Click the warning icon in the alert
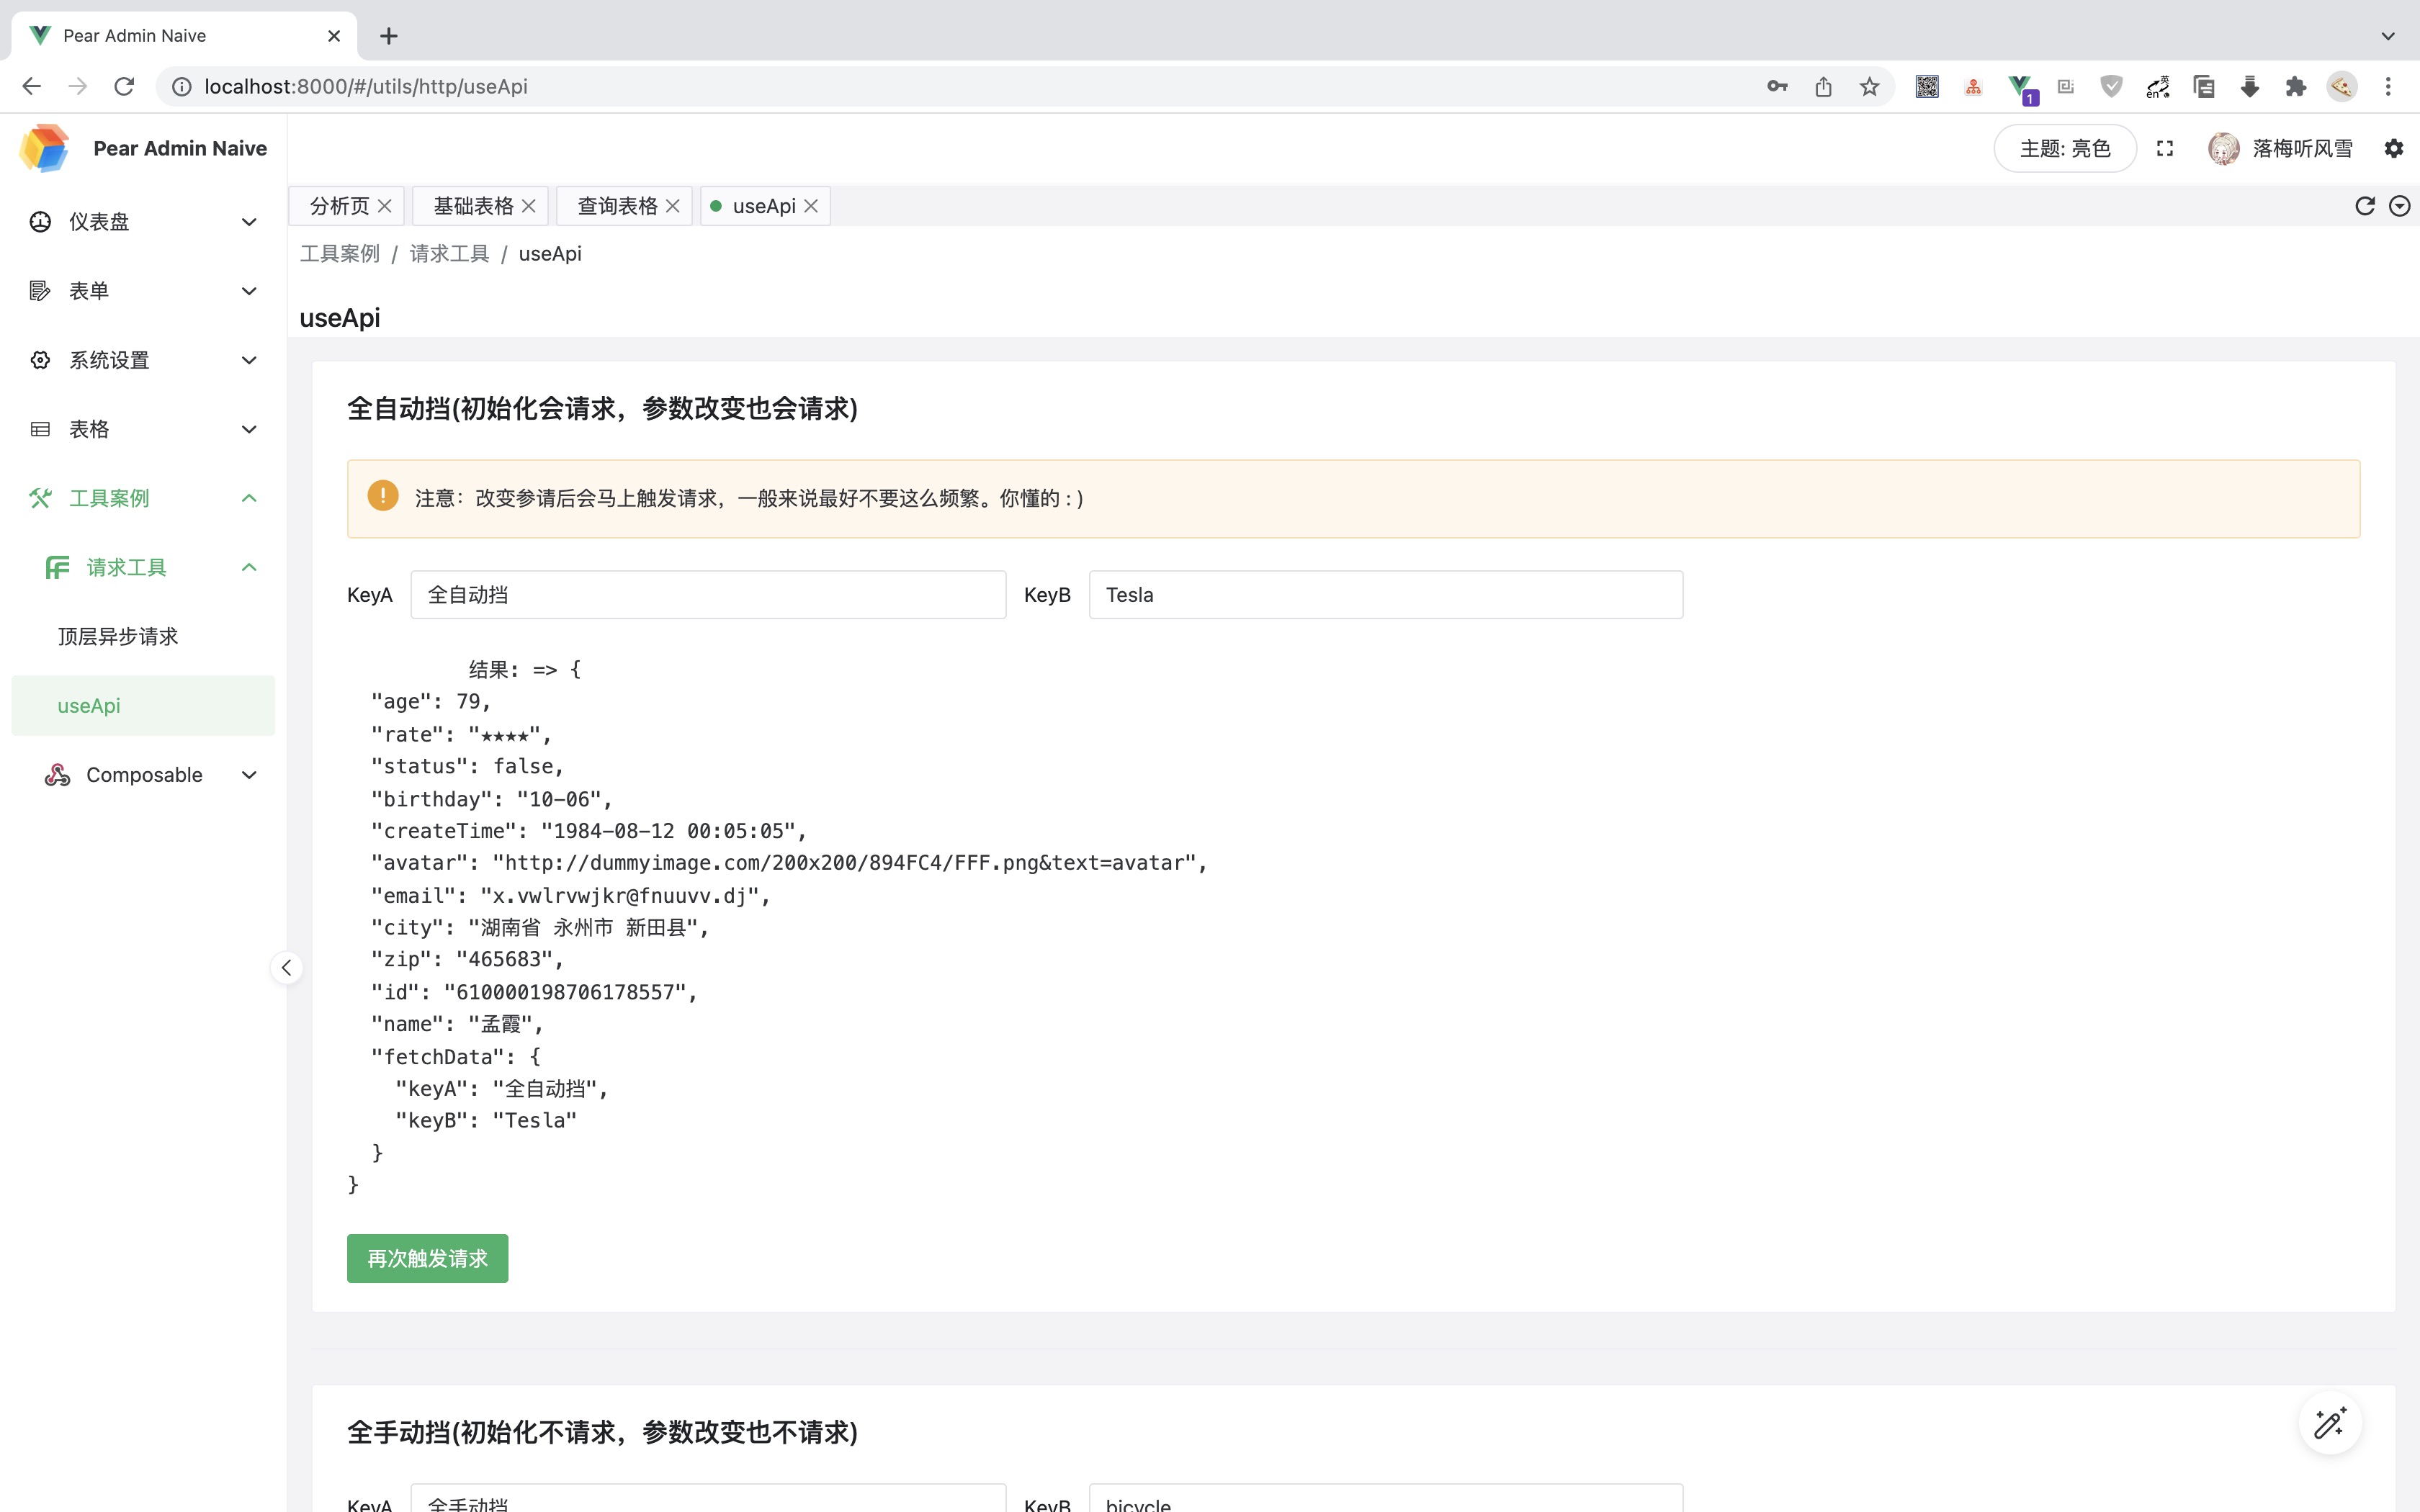This screenshot has width=2420, height=1512. pos(383,495)
